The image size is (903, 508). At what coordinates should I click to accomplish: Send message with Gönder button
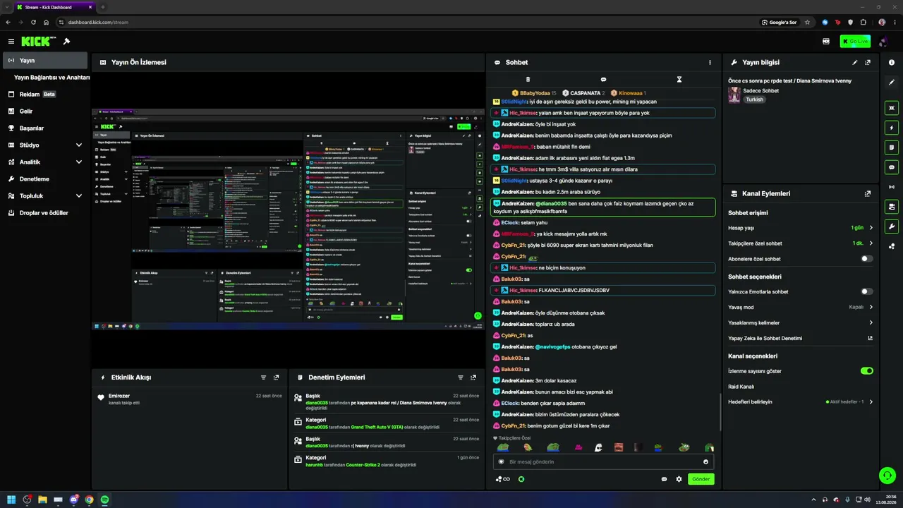pyautogui.click(x=701, y=479)
